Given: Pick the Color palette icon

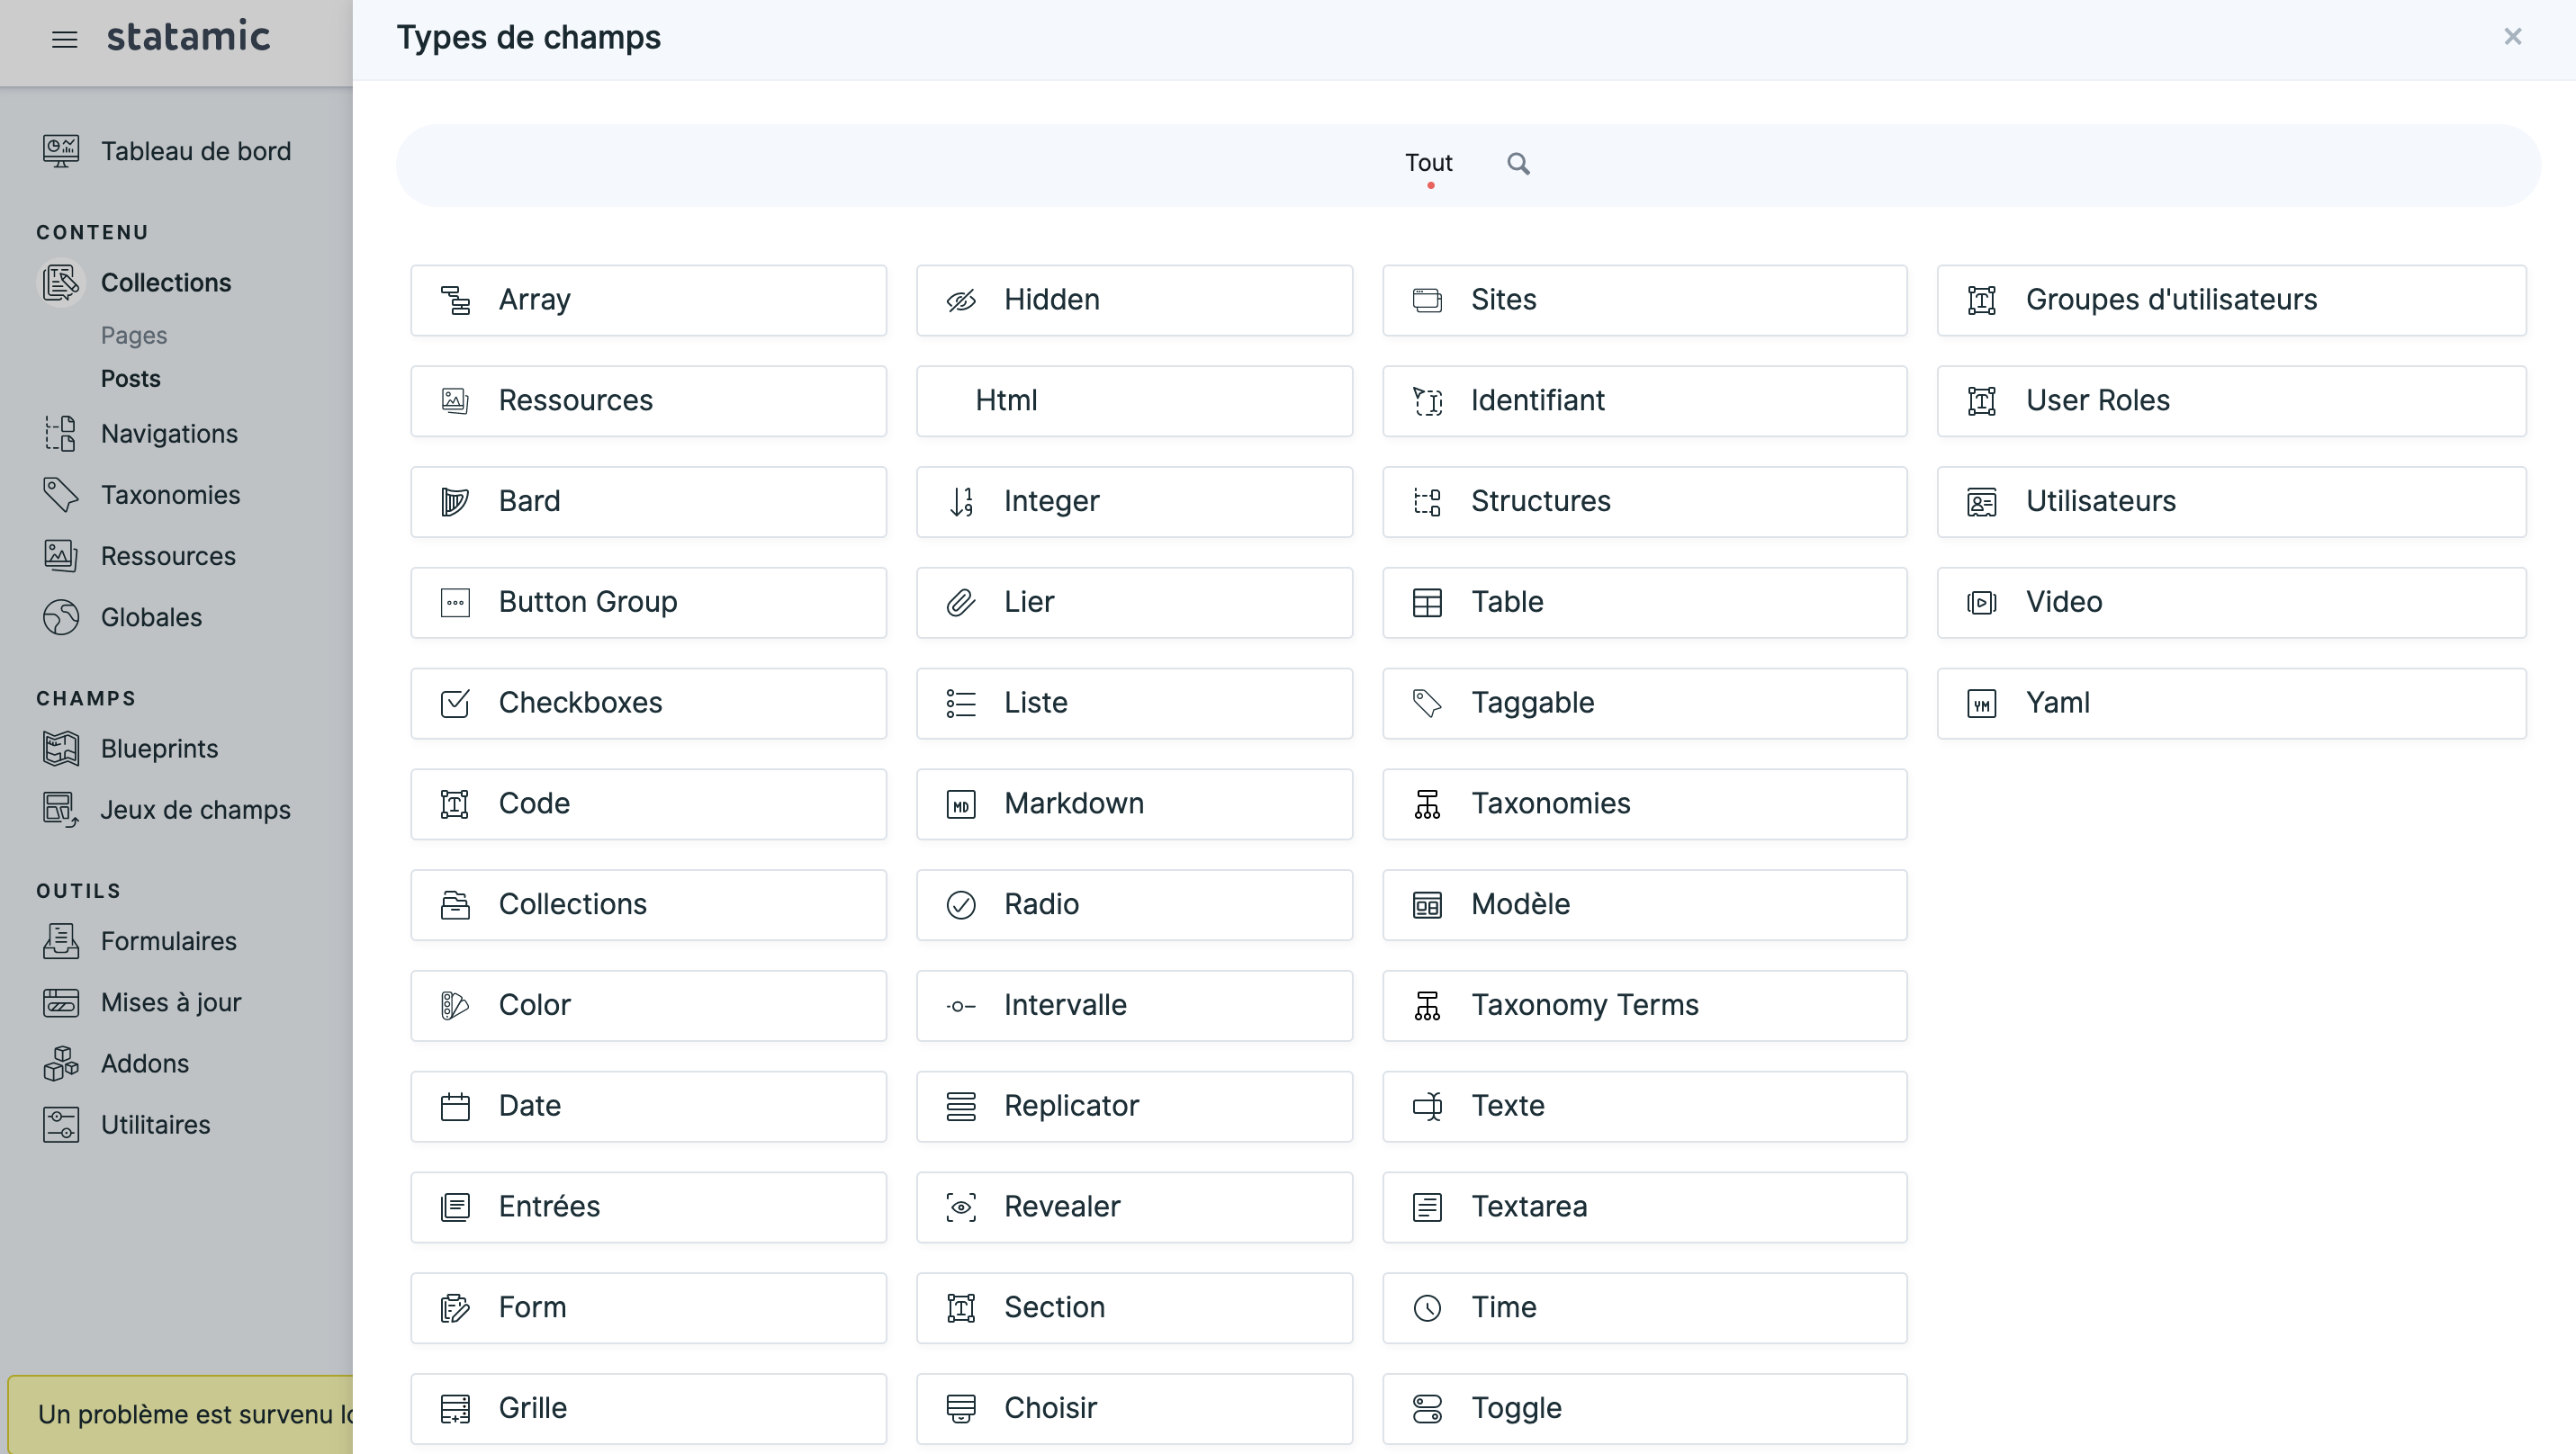Looking at the screenshot, I should [455, 1005].
